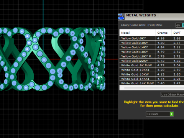Viewport: 184px width, 138px height.
Task: Click the Use Object Material button
Action: (172, 94)
